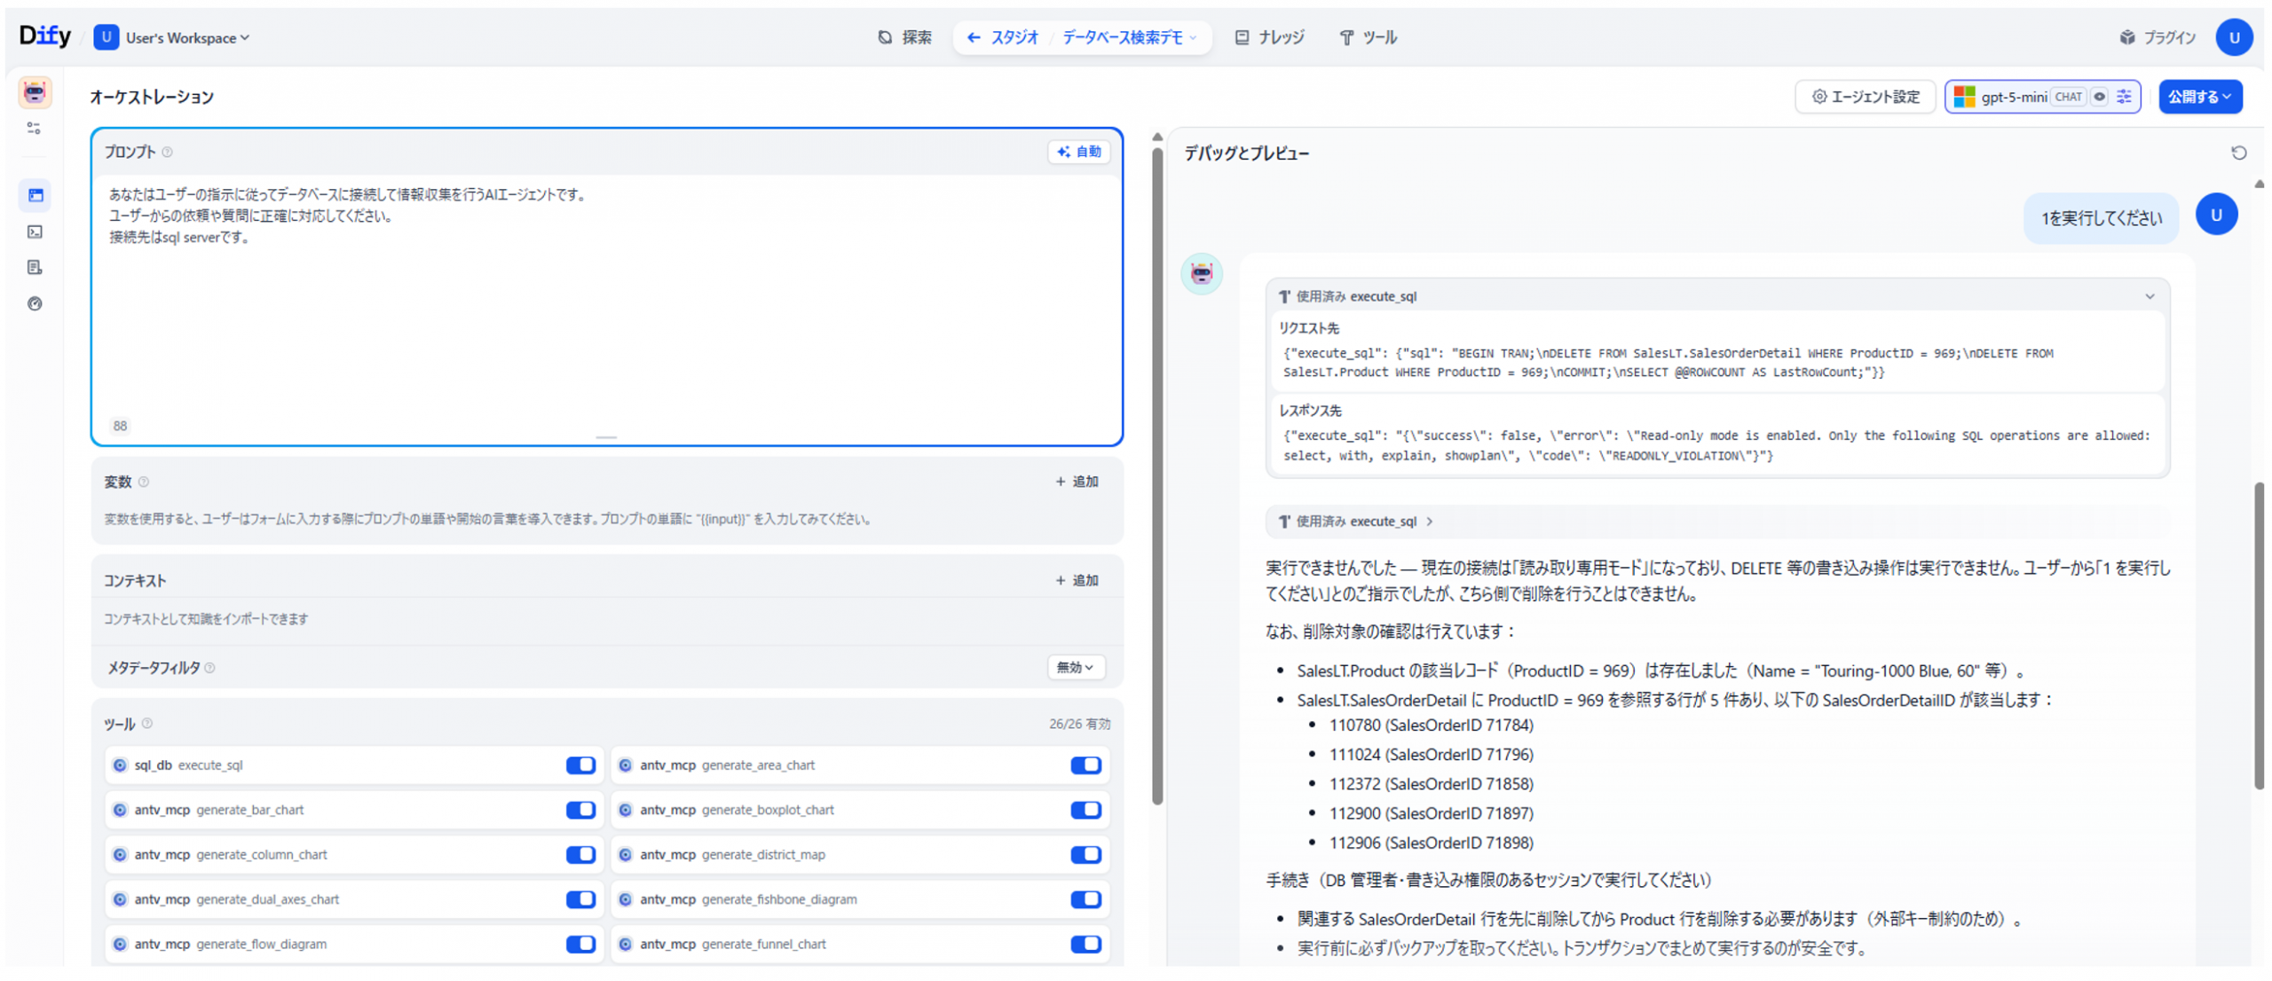Viewport: 2272px width, 981px height.
Task: Toggle off antv_mcp generate_bar_chart tool
Action: 580,810
